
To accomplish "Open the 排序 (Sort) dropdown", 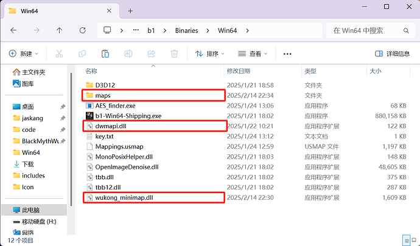I will 210,53.
